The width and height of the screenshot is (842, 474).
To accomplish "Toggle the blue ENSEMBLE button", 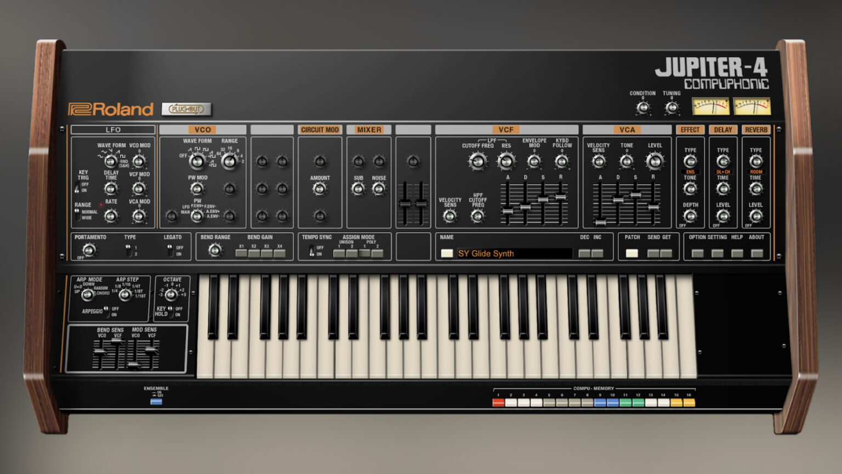I will pyautogui.click(x=156, y=402).
